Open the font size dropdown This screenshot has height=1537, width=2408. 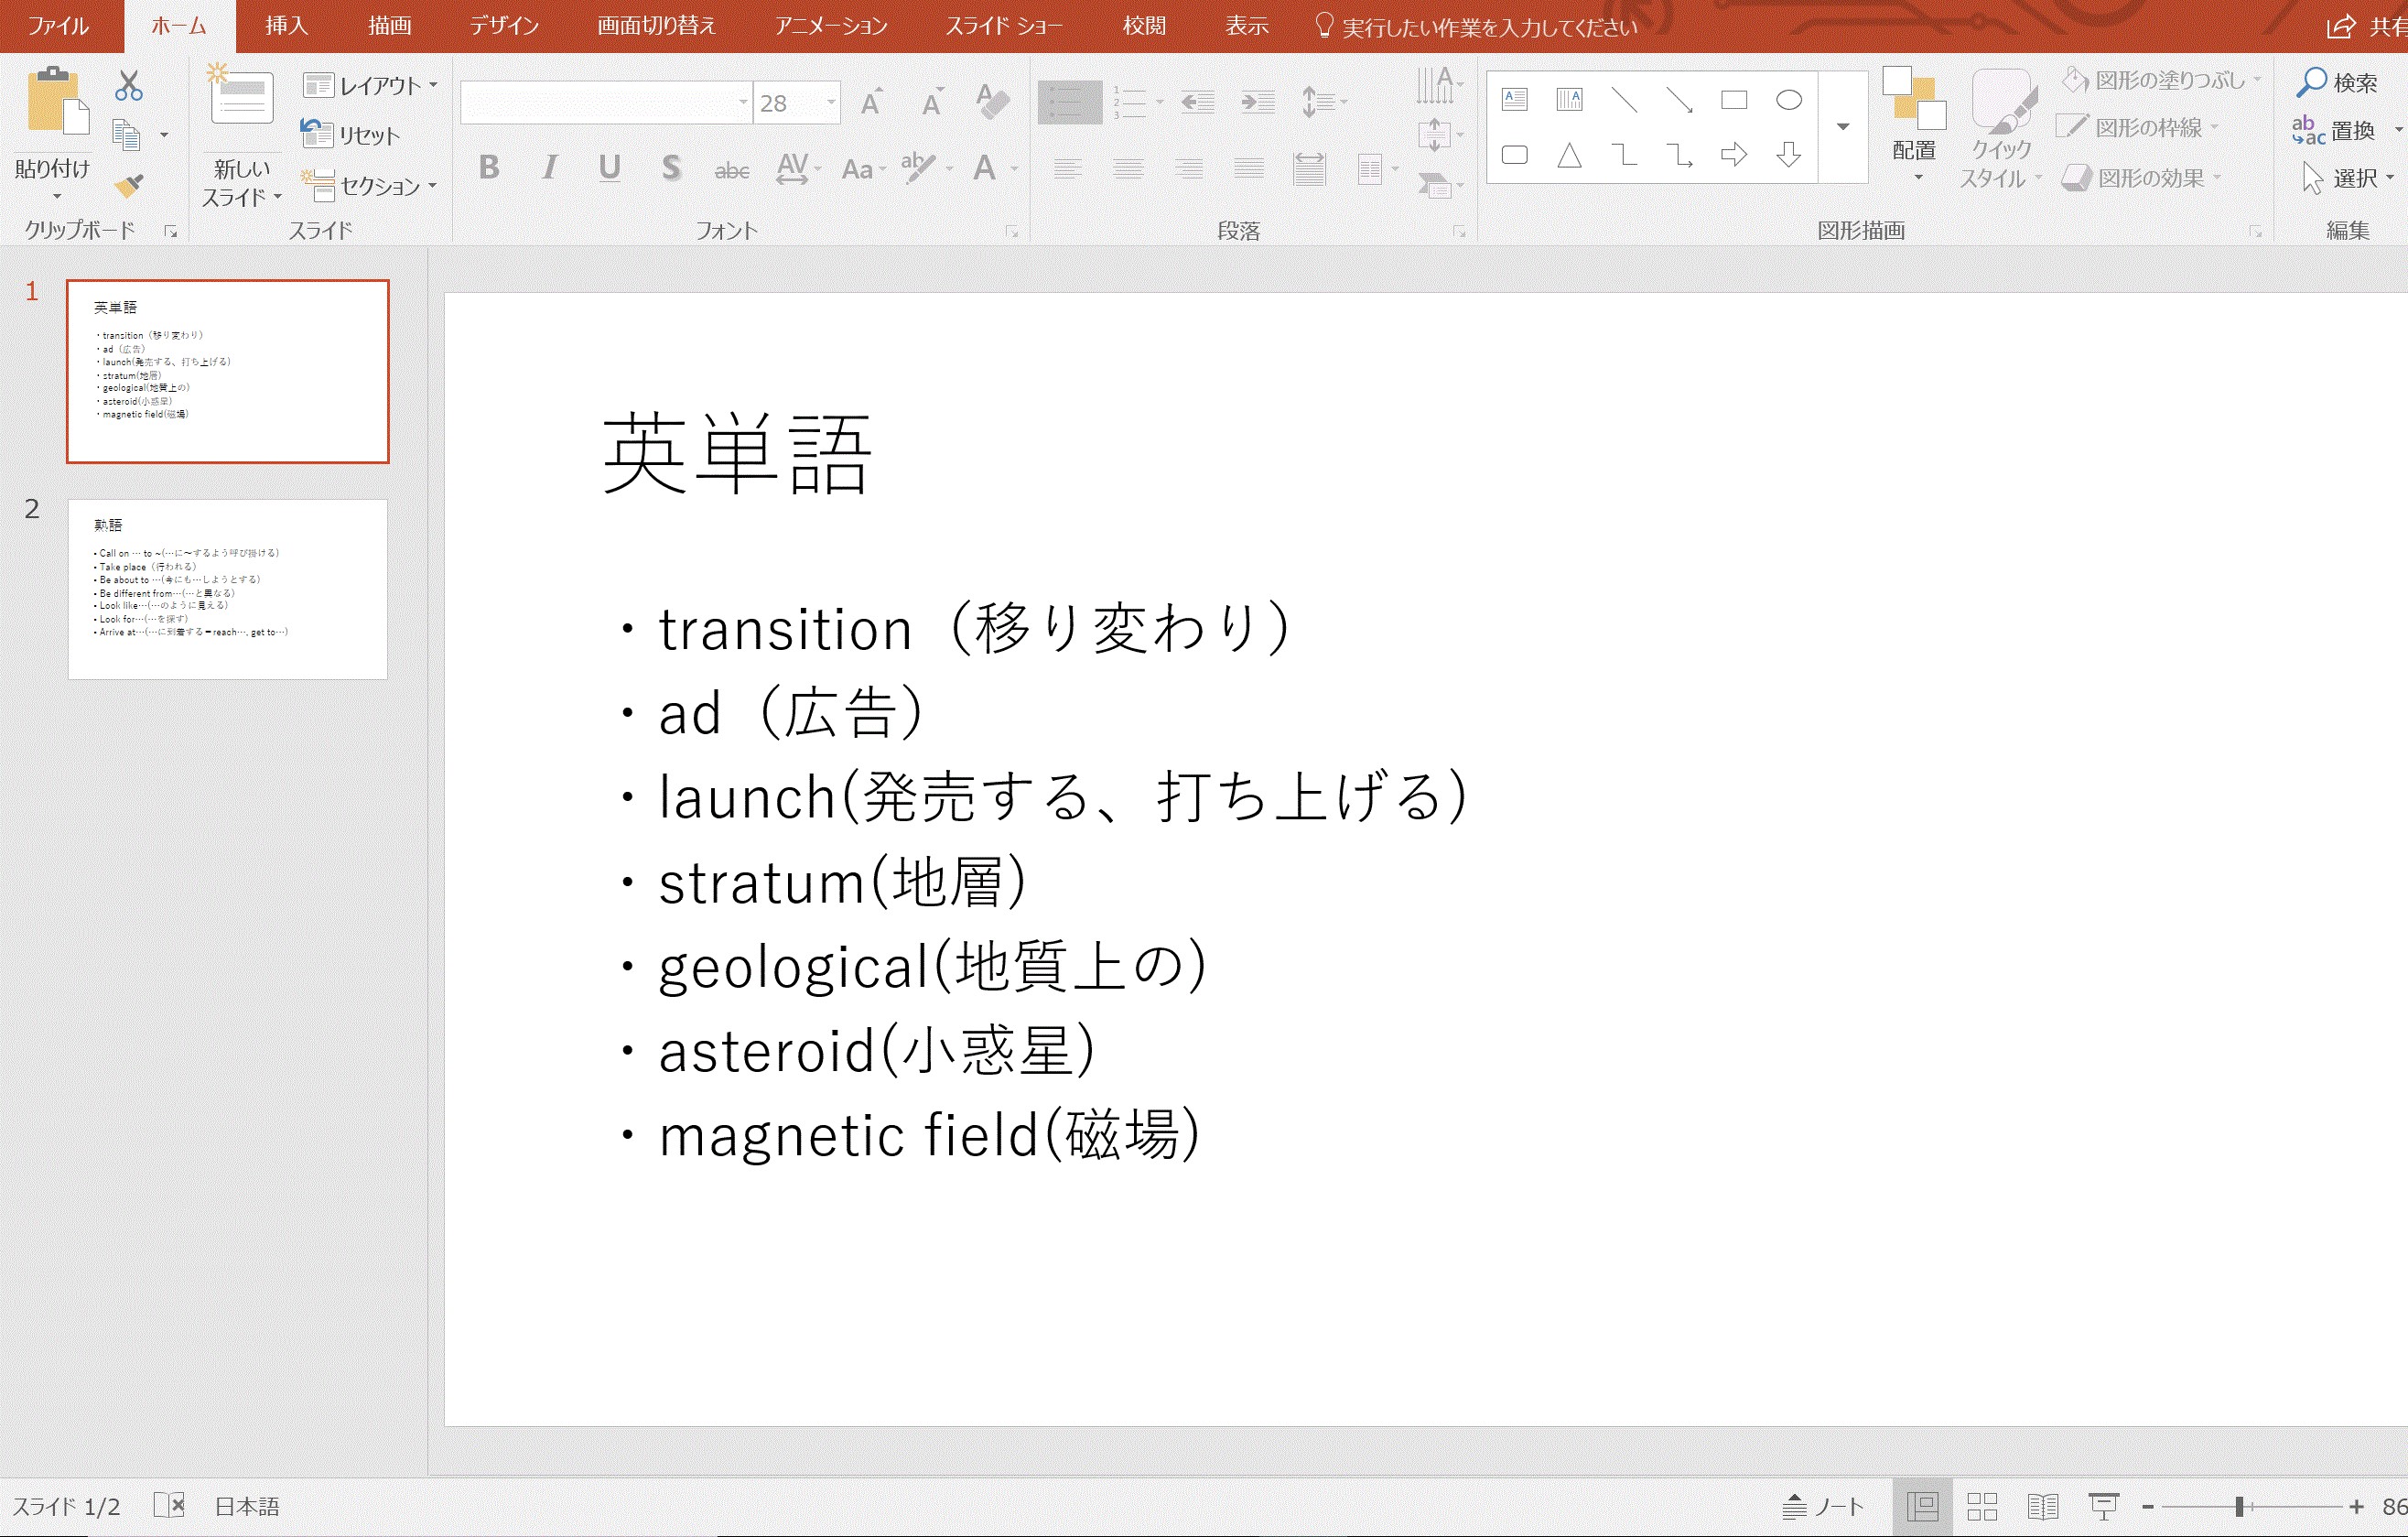pyautogui.click(x=830, y=102)
